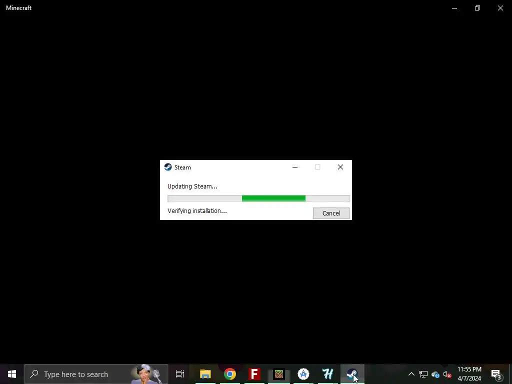Click the 'Updating Steam...' text
Screen dimensions: 512x384
tap(192, 186)
